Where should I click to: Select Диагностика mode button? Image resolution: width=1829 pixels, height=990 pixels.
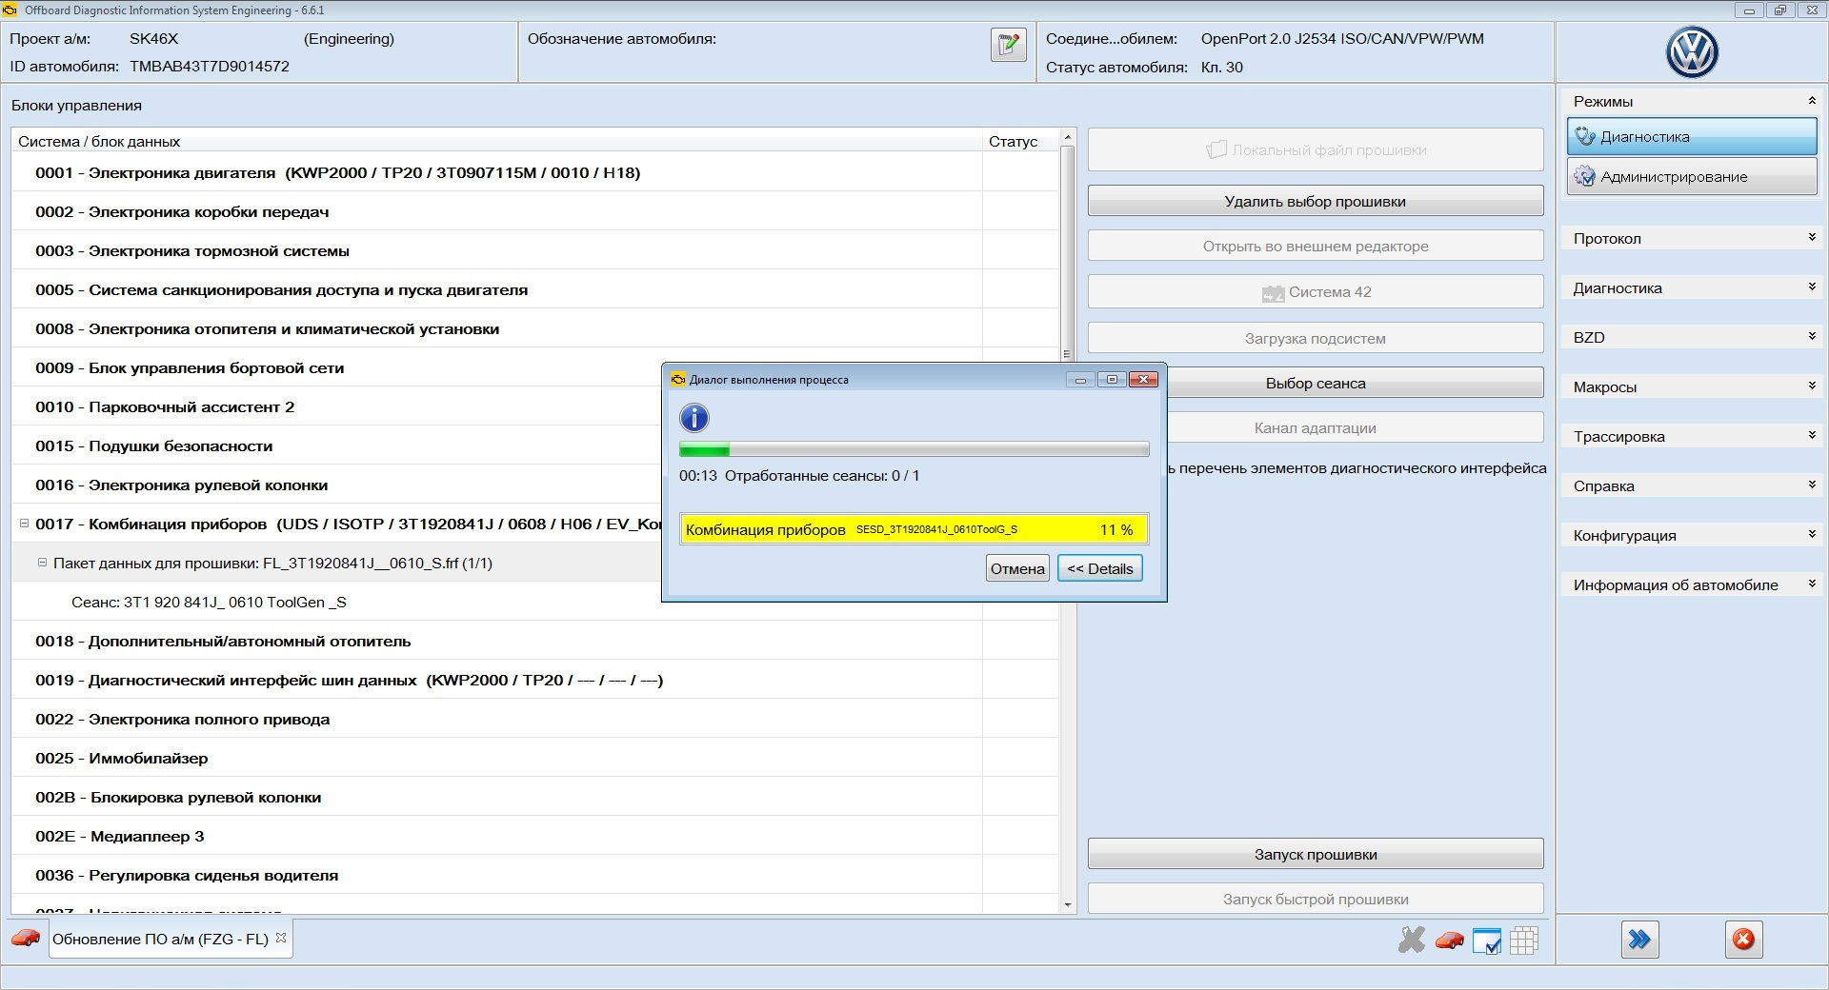click(1692, 136)
